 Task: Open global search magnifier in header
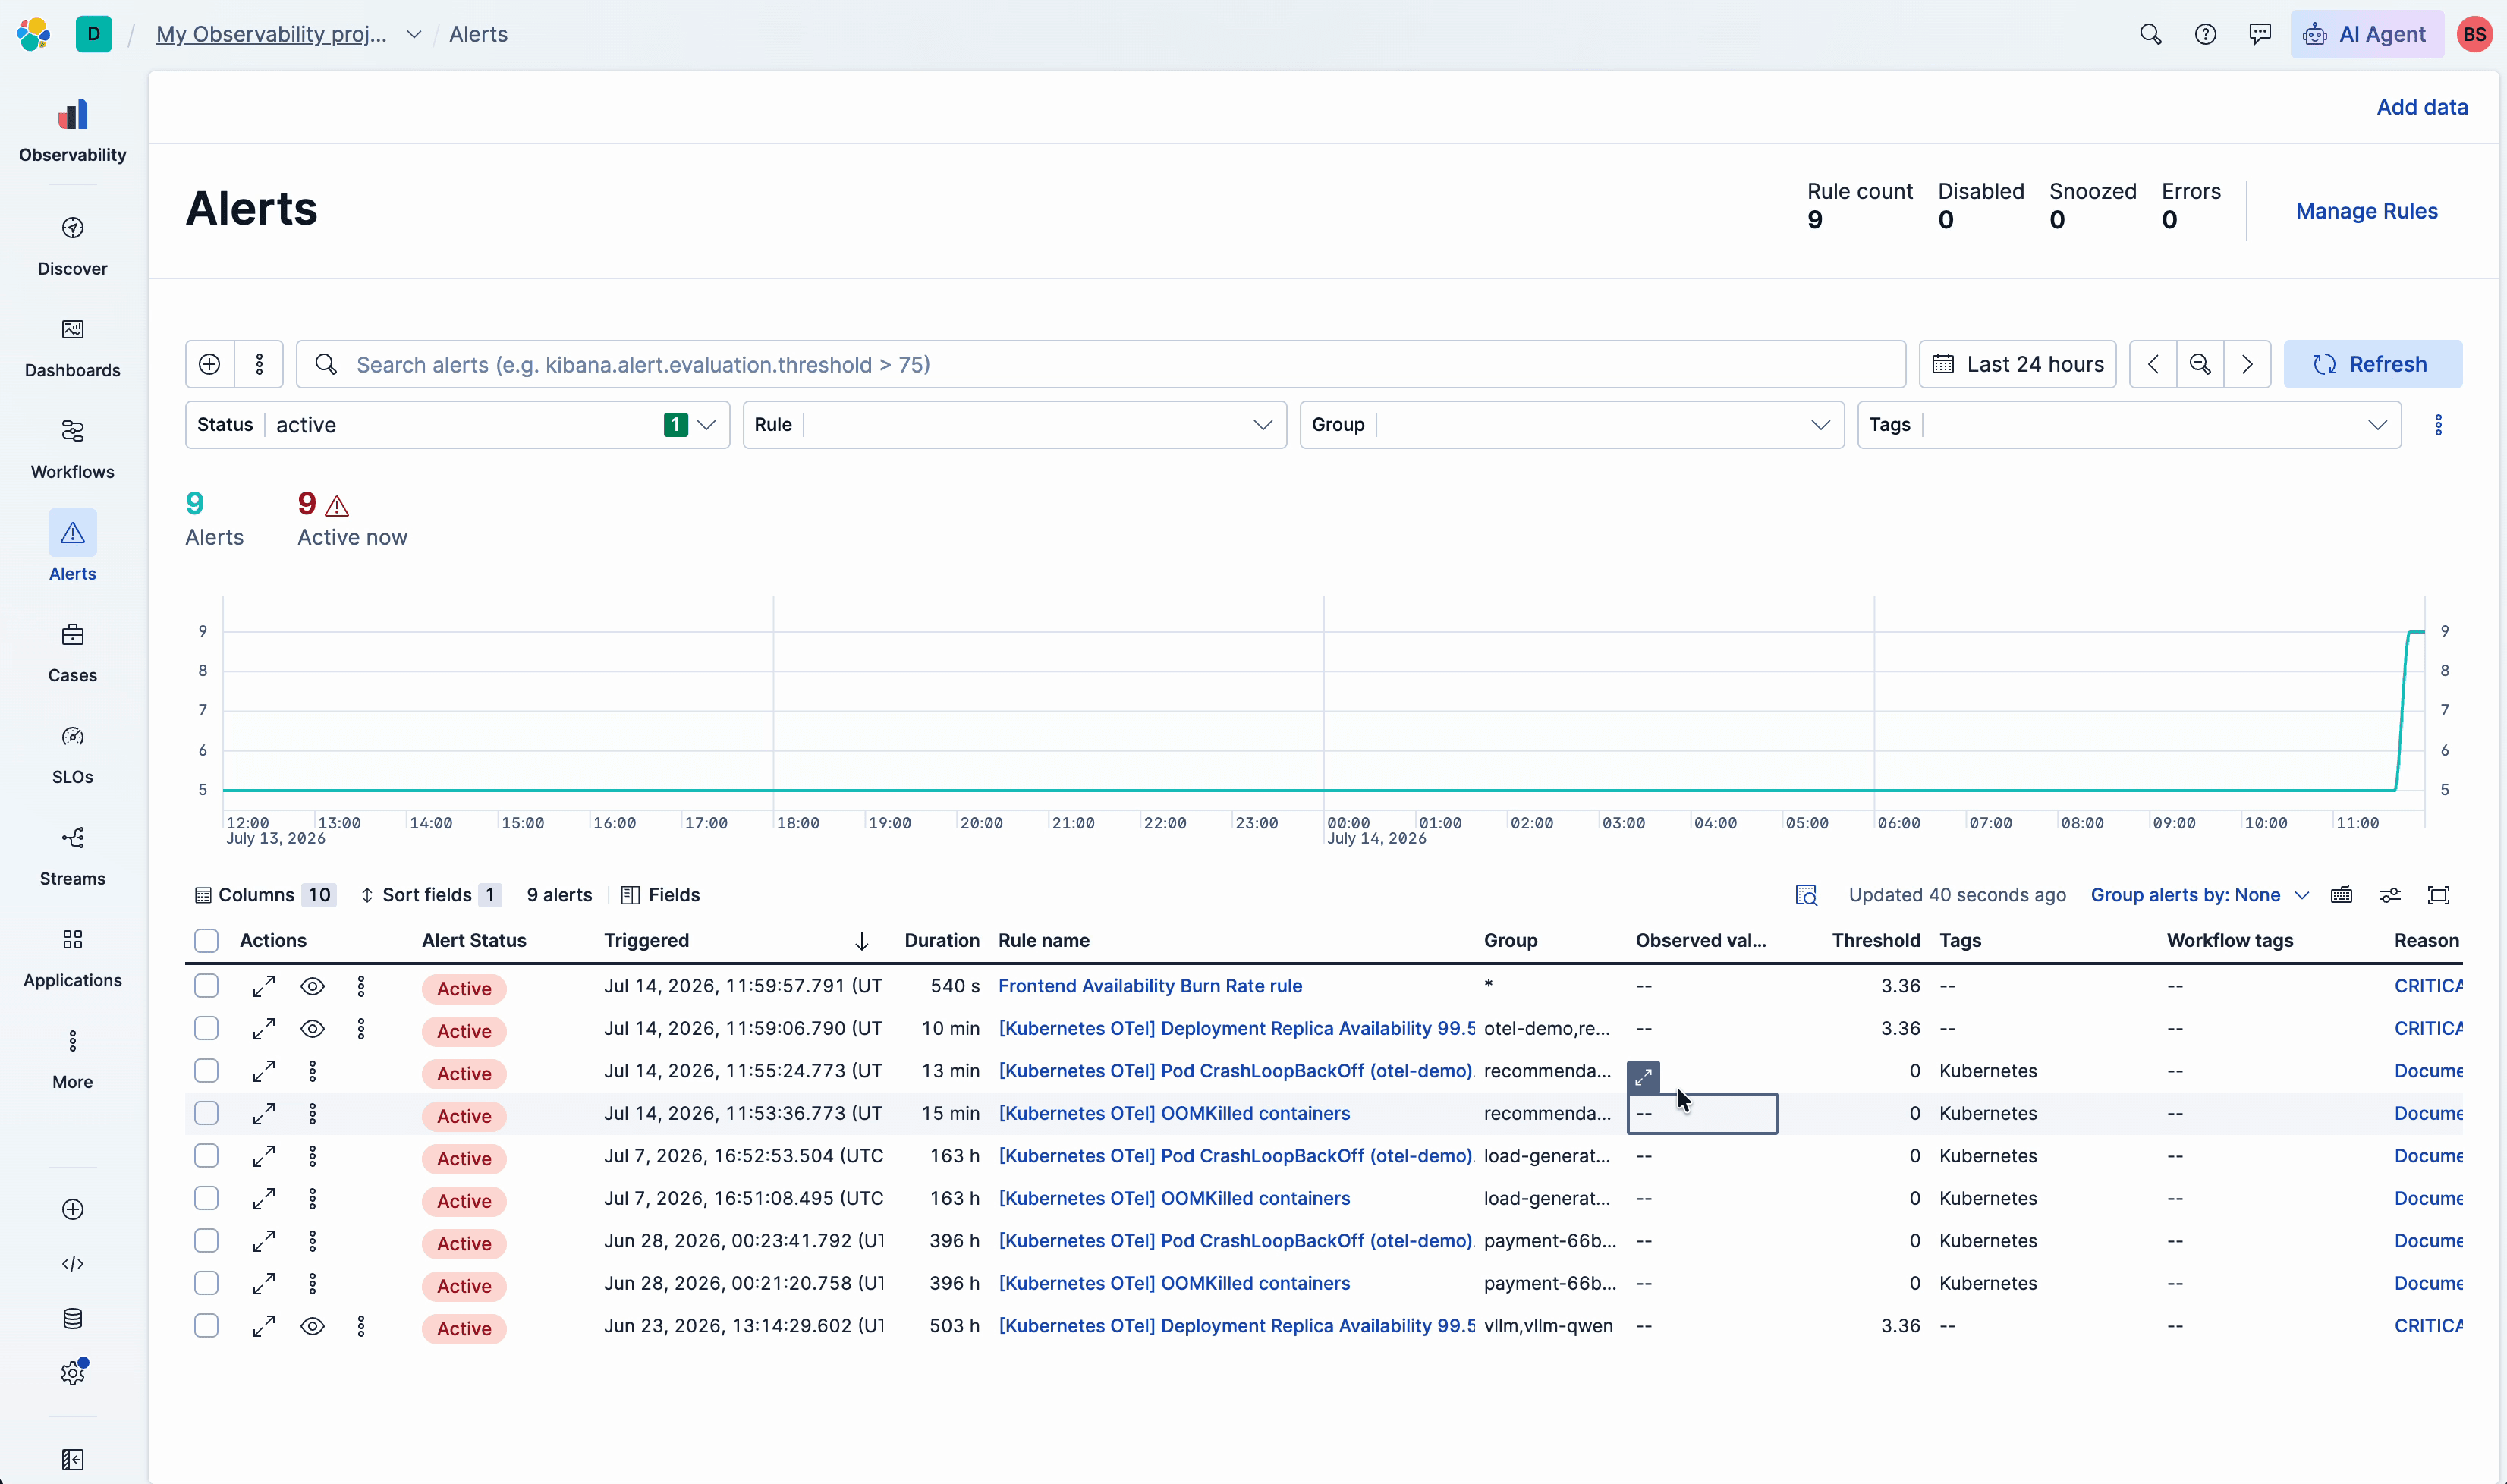(2150, 34)
